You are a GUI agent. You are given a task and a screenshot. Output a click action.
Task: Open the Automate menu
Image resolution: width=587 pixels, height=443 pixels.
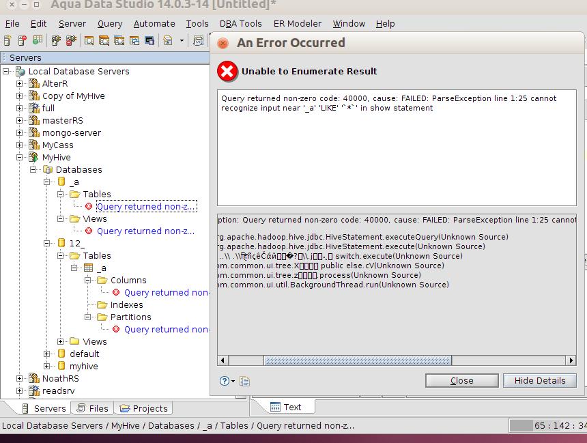tap(154, 24)
